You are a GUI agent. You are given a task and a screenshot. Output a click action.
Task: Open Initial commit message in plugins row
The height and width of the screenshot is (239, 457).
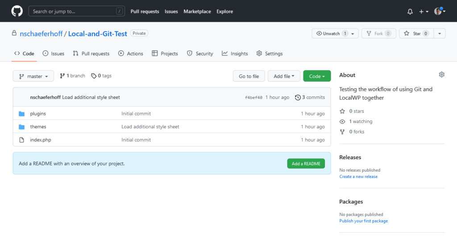pos(136,114)
